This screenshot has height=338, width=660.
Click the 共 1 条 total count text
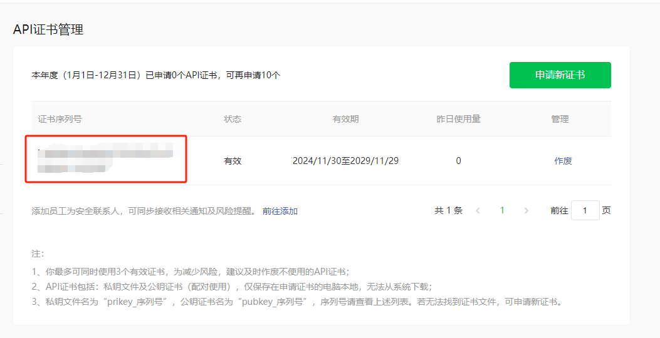pyautogui.click(x=448, y=210)
